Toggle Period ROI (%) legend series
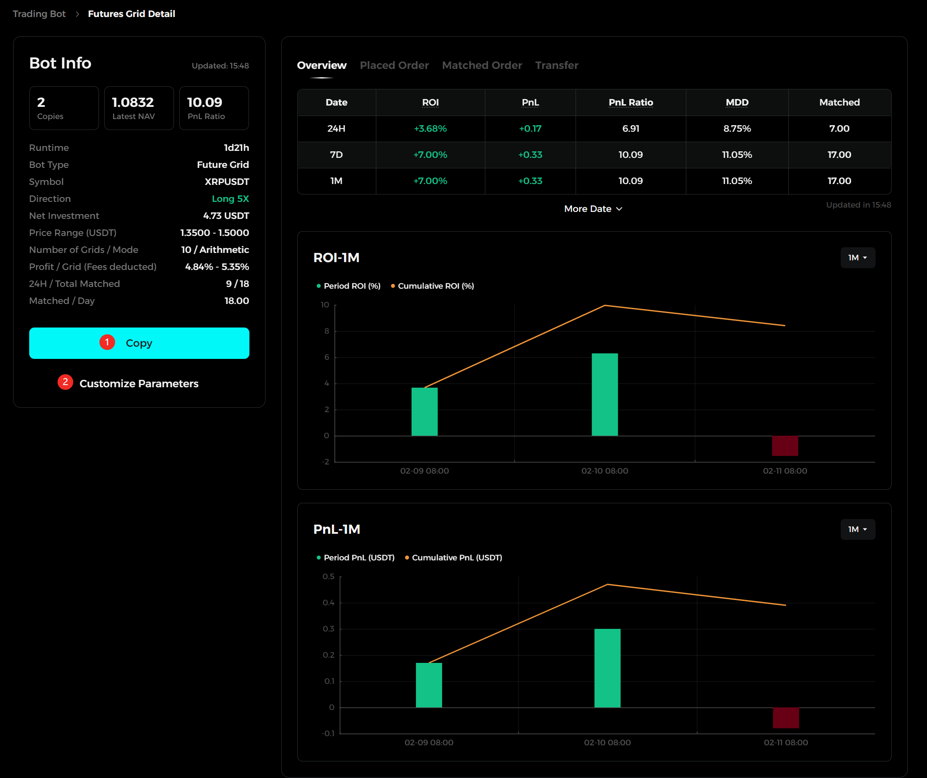 (349, 286)
